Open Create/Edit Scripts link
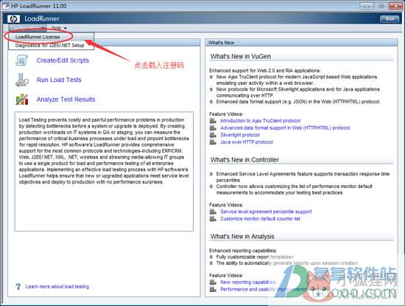The width and height of the screenshot is (405, 306). click(x=63, y=60)
